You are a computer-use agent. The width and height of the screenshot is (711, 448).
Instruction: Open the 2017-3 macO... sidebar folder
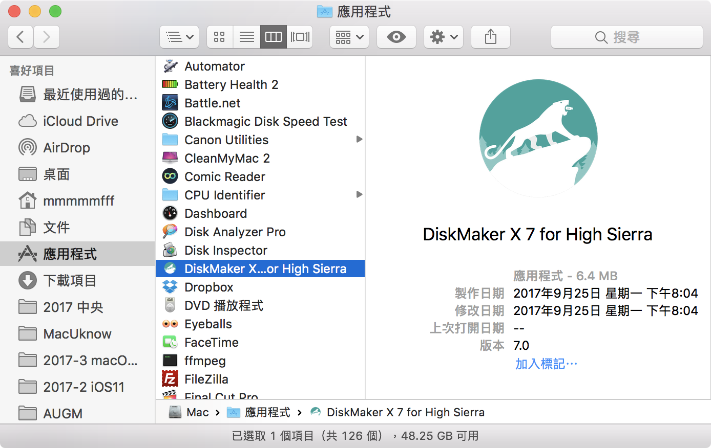(77, 361)
